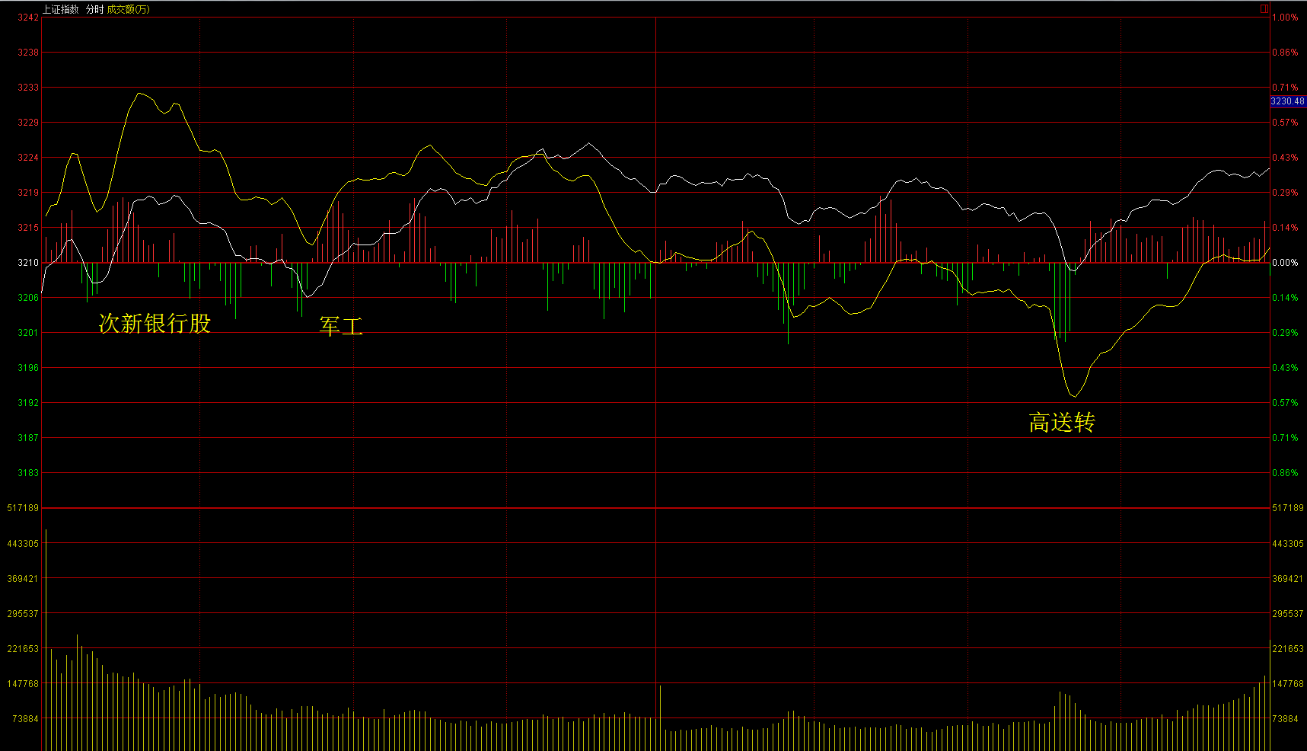Click the yellow line's lowest trough above 高送转
The width and height of the screenshot is (1307, 751).
pos(1074,396)
